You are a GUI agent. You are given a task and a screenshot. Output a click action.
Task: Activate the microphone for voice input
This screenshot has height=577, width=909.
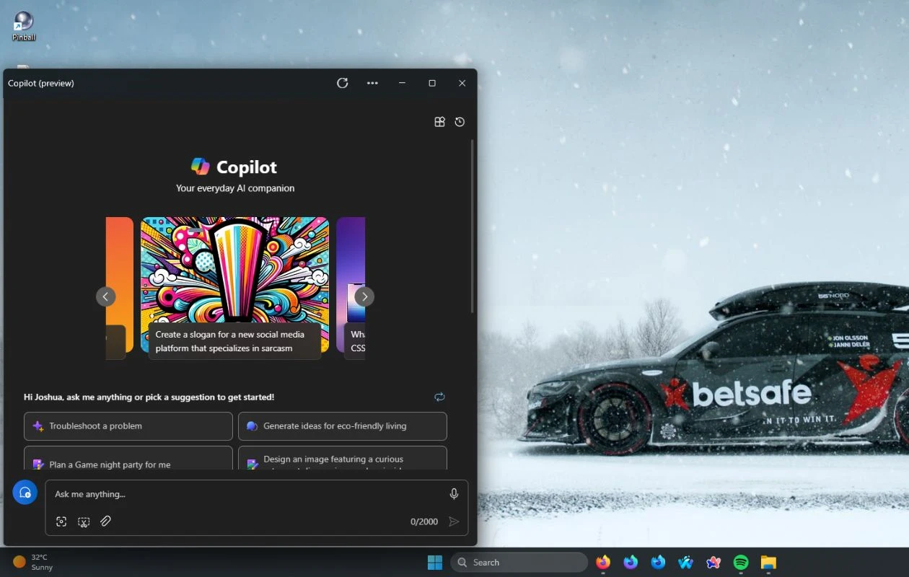pyautogui.click(x=454, y=494)
